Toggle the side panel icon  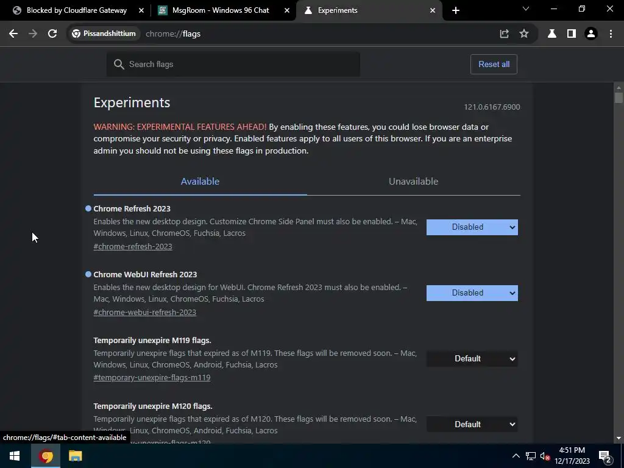click(572, 34)
